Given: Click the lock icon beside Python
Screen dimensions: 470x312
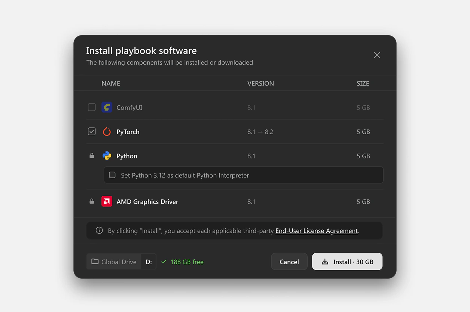Looking at the screenshot, I should pyautogui.click(x=92, y=155).
